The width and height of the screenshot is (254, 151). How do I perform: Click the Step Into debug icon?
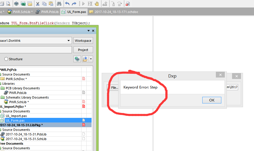[113, 3]
